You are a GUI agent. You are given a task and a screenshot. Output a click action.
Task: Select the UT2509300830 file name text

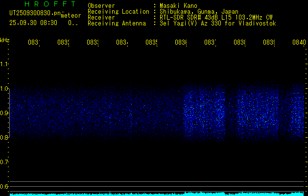[x=35, y=13]
